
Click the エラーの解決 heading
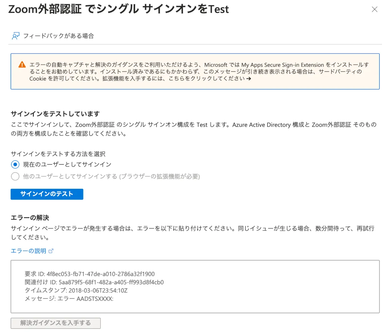tap(30, 218)
